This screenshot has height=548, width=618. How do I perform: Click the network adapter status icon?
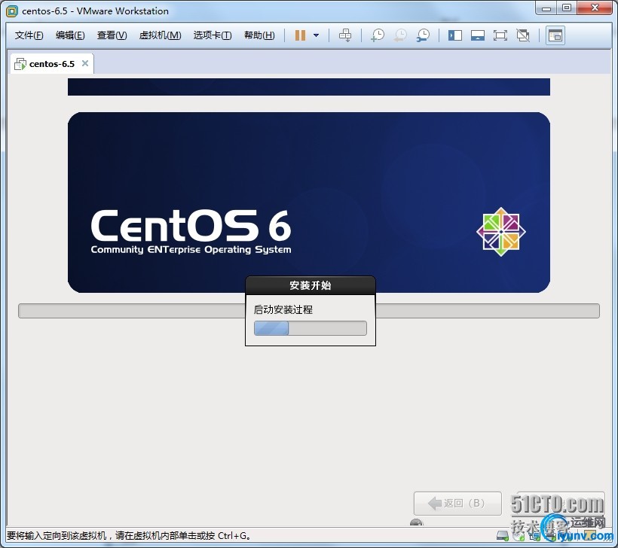click(534, 536)
